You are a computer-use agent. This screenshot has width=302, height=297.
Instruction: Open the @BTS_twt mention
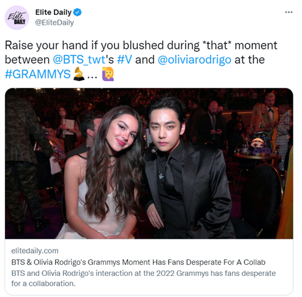click(79, 60)
